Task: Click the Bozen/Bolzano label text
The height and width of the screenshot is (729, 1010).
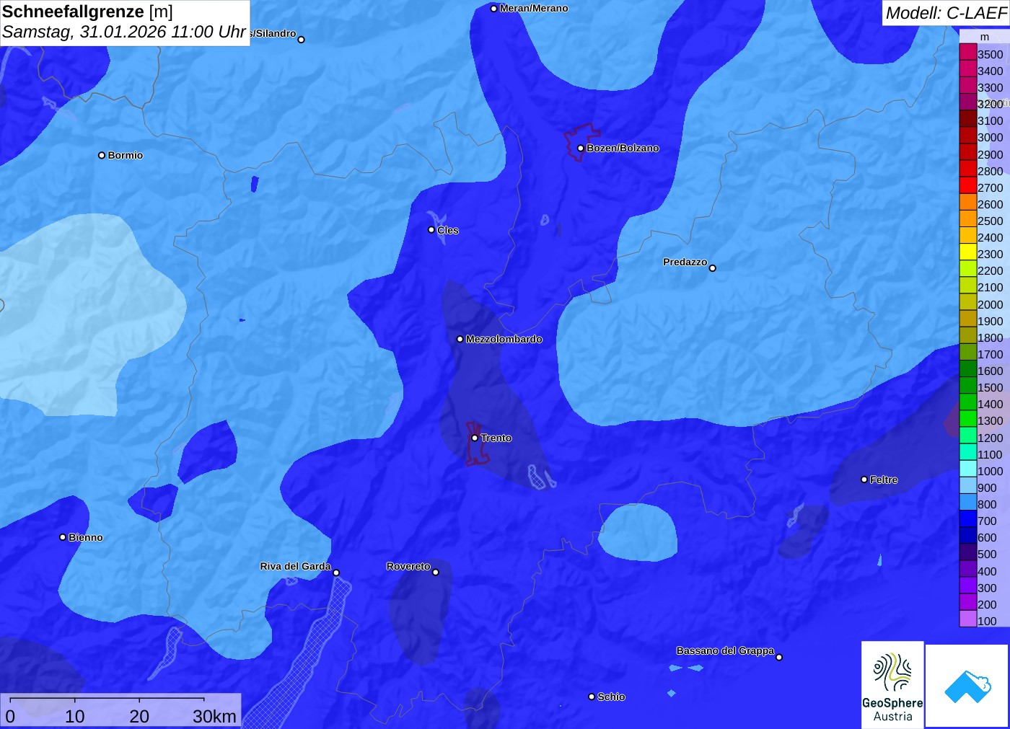Action: [623, 148]
